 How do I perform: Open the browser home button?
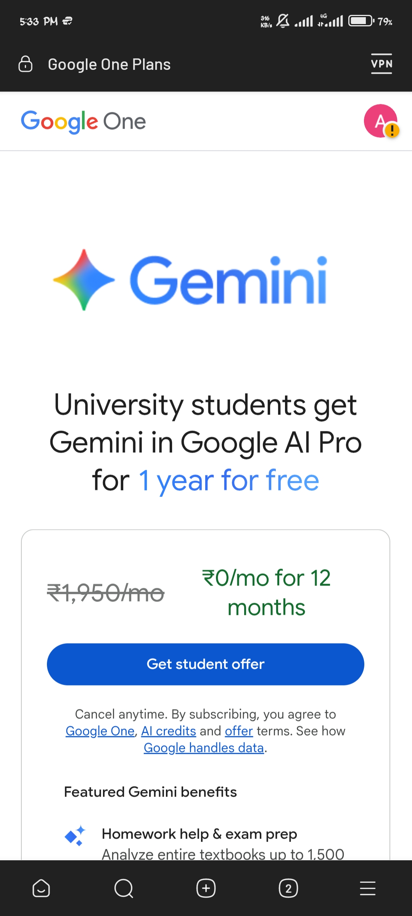click(41, 888)
